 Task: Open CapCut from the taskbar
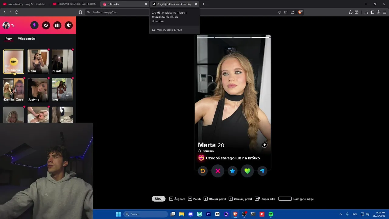tap(217, 214)
